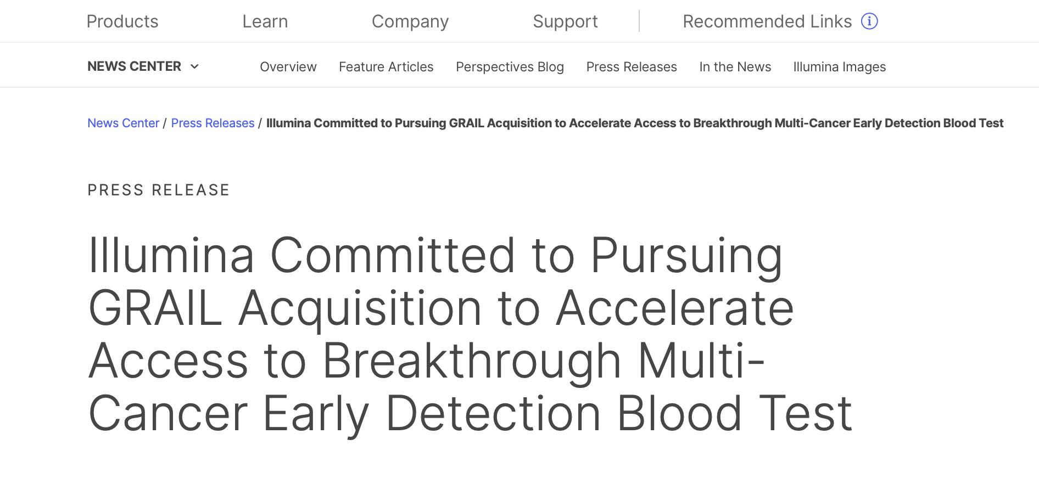
Task: Expand the Recommended Links menu
Action: point(768,21)
